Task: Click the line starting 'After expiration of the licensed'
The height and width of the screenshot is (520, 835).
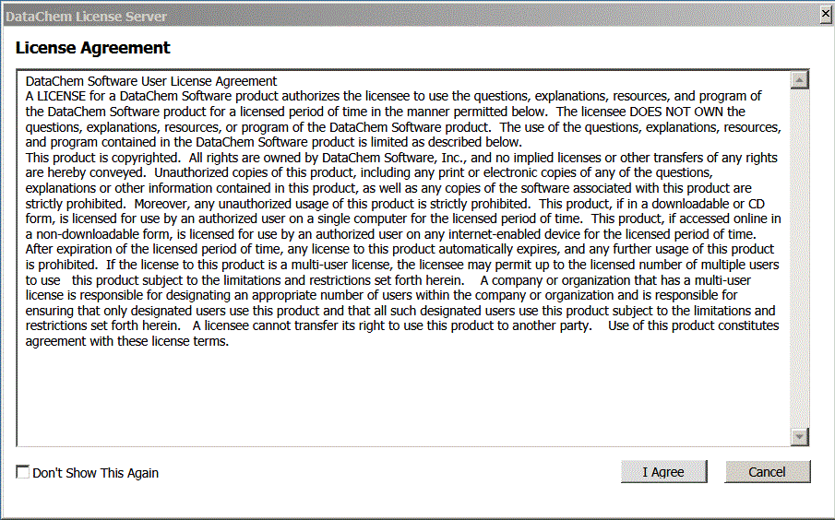Action: click(400, 249)
